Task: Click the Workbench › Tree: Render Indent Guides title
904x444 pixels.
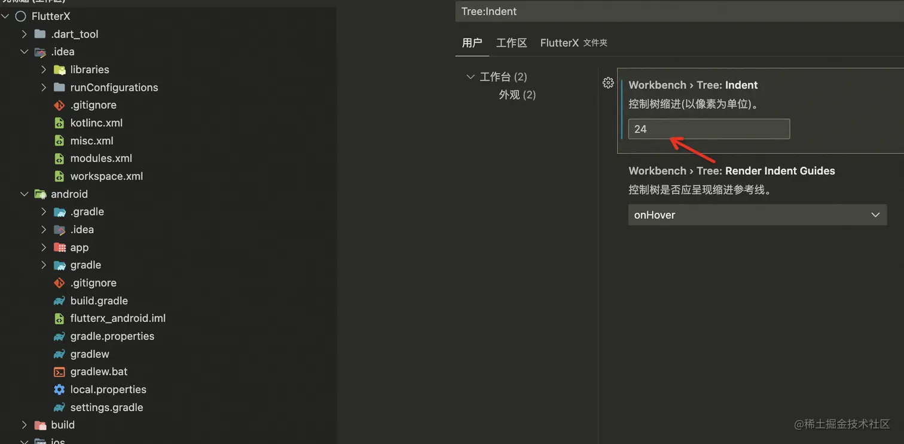Action: pyautogui.click(x=732, y=171)
